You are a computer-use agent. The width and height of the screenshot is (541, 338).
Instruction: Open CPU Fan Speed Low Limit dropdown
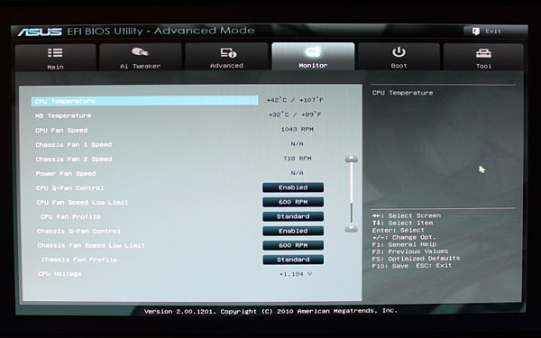[x=293, y=202]
